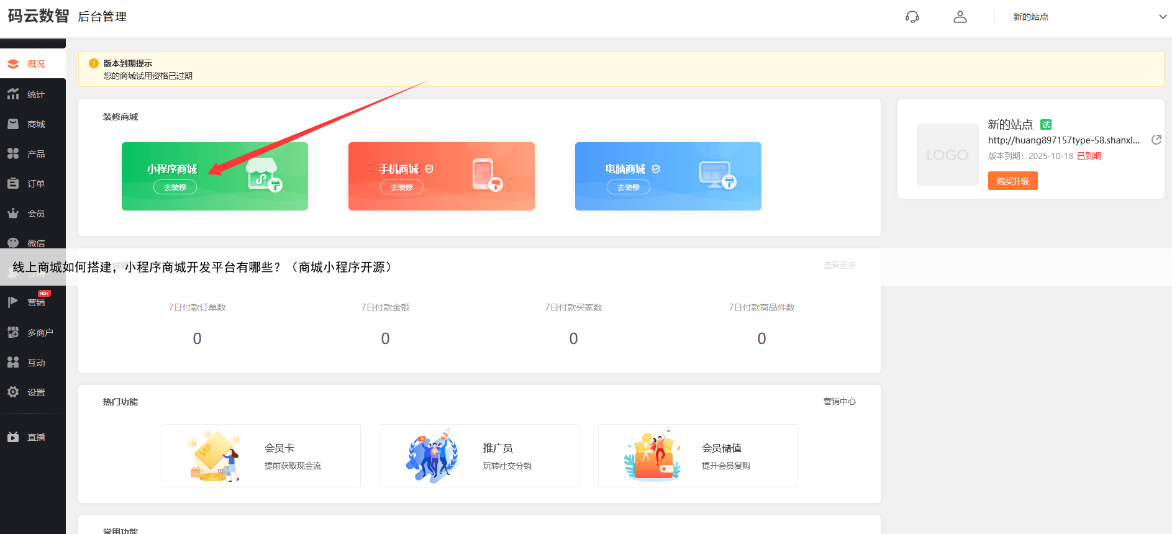Go to 商城 menu in sidebar
This screenshot has height=534, width=1172.
coord(35,124)
